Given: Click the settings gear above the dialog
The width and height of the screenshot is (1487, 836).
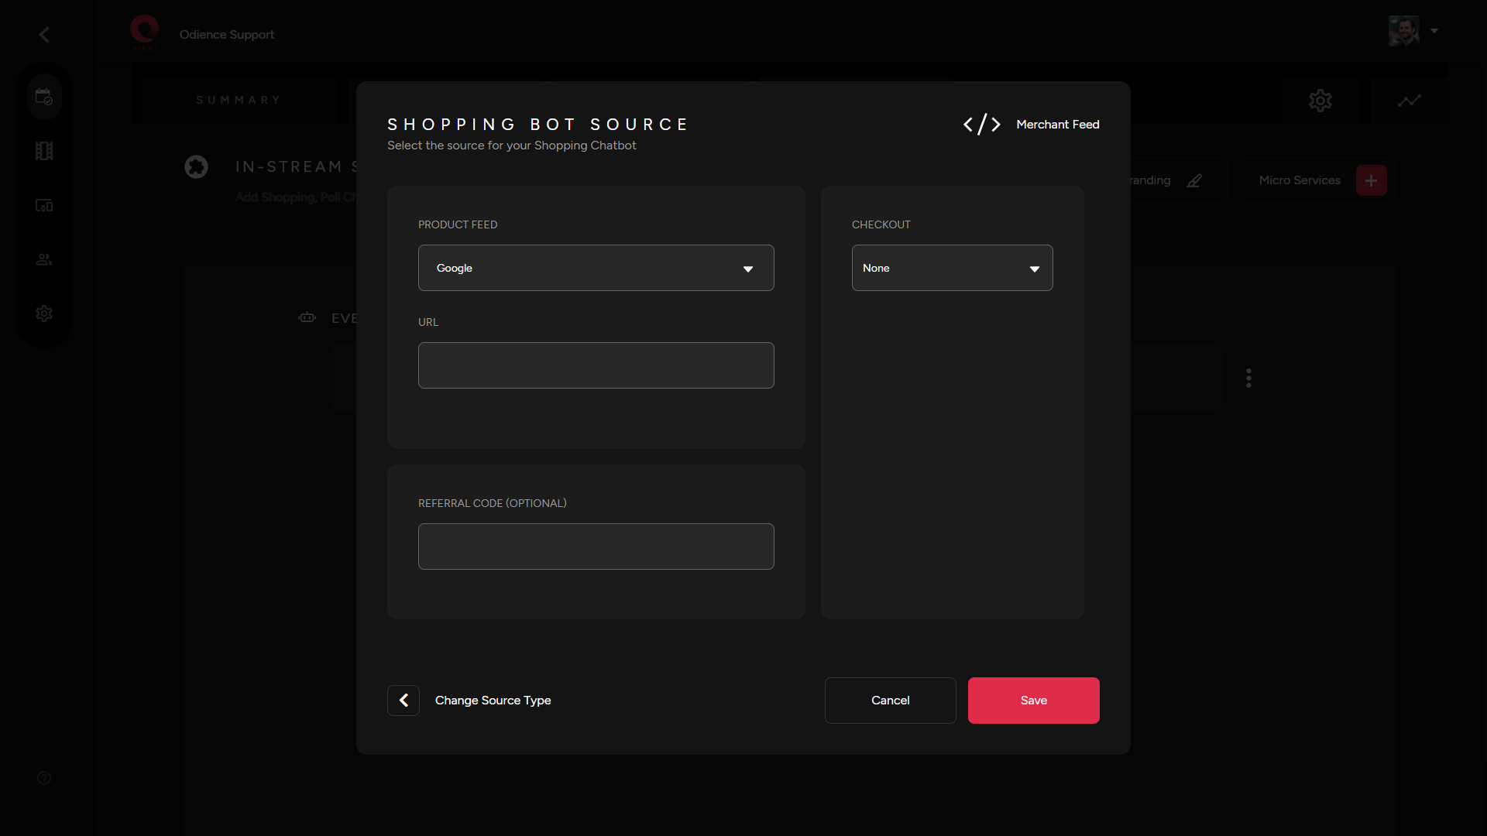Looking at the screenshot, I should tap(1320, 100).
